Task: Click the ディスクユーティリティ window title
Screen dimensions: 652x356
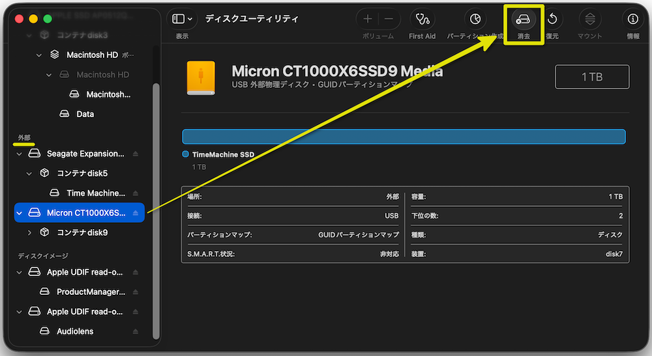Action: (252, 19)
